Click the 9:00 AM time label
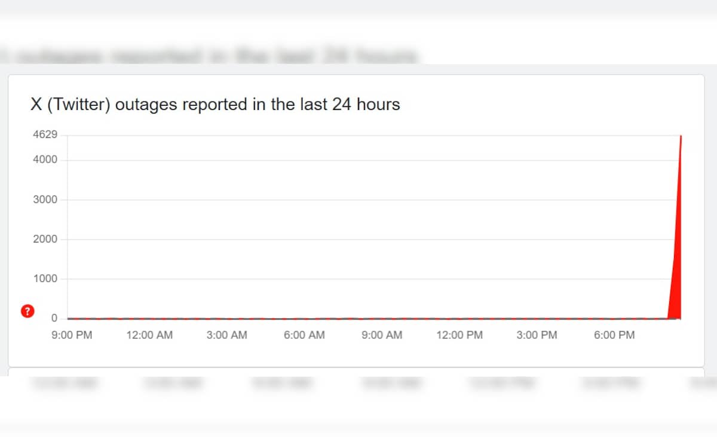 click(382, 335)
